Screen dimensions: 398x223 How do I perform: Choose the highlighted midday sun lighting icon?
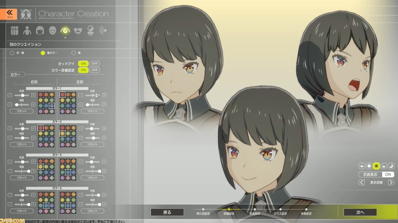tap(377, 166)
